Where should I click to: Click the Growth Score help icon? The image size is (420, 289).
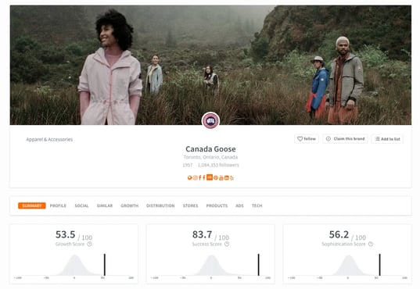click(x=89, y=244)
